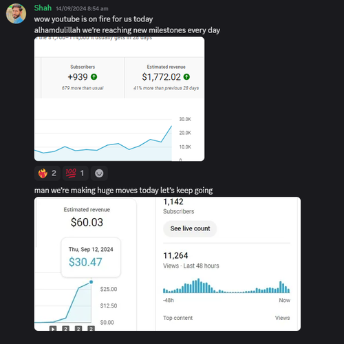Select the Subscribers +939 metric tab

coord(83,78)
